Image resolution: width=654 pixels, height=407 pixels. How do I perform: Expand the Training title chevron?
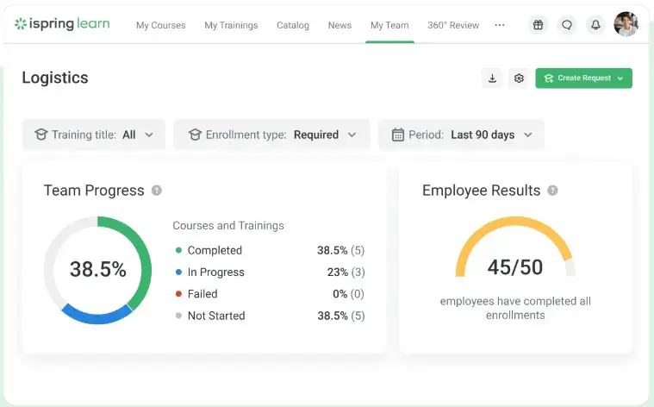[149, 135]
